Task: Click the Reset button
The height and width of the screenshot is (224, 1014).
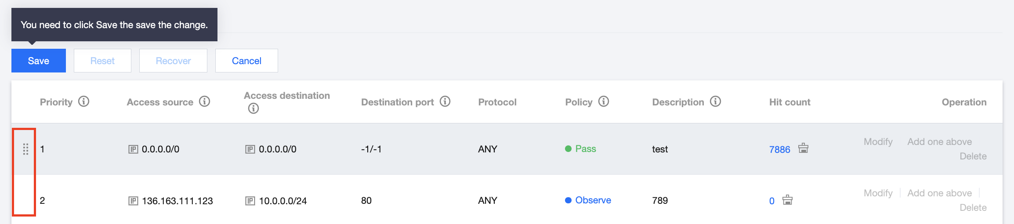Action: pyautogui.click(x=102, y=61)
